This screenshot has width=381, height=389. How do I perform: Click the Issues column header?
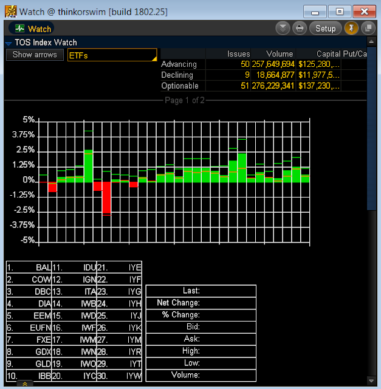coord(238,54)
